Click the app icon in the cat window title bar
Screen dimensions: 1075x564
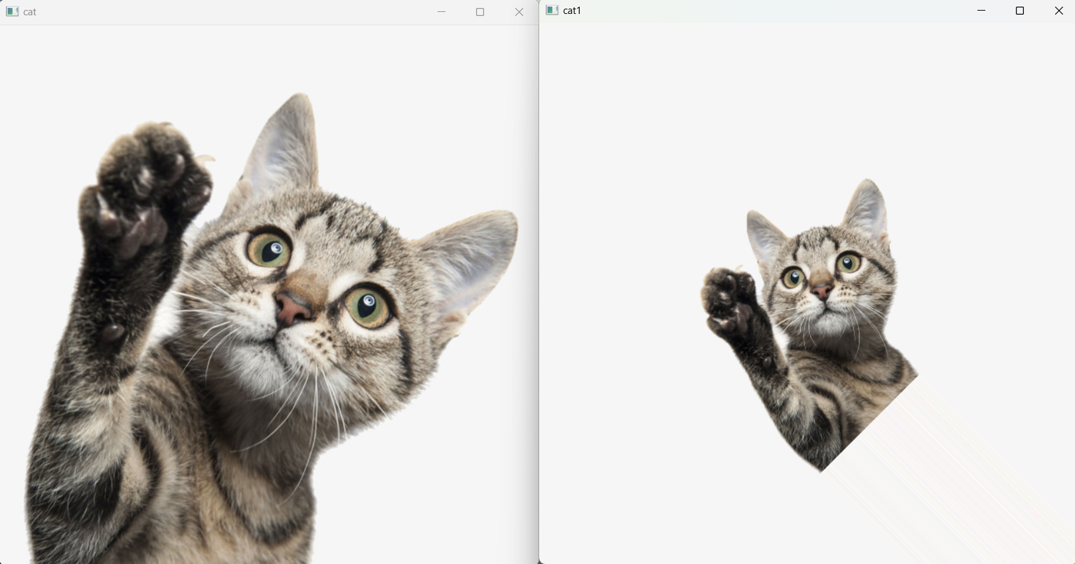tap(12, 11)
